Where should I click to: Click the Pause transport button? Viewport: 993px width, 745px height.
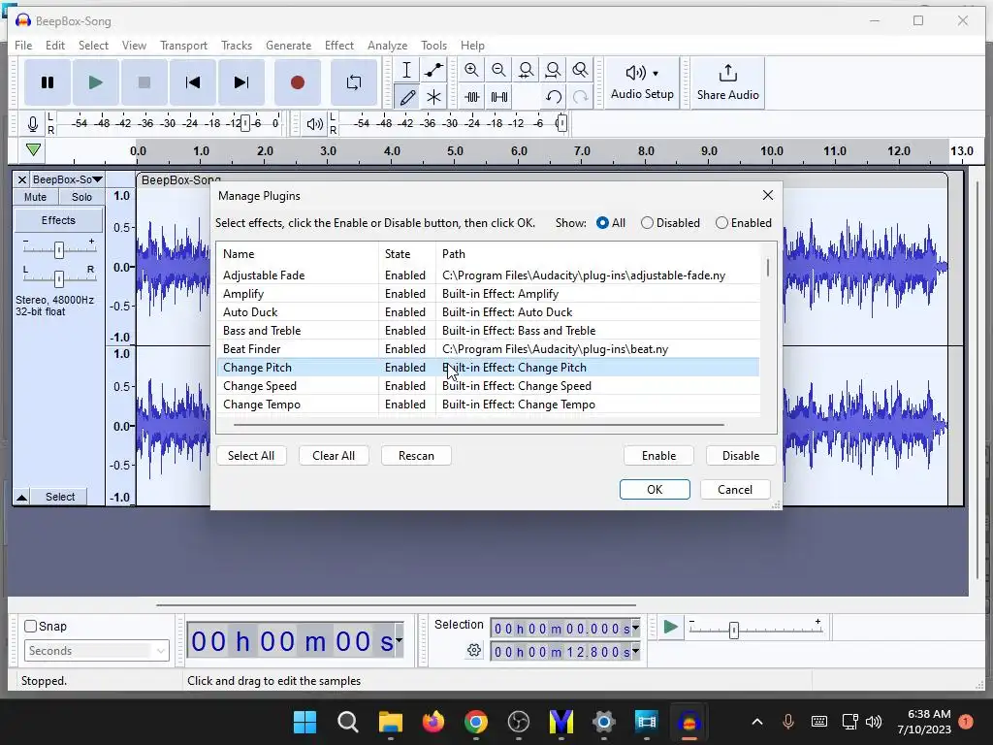pyautogui.click(x=48, y=82)
